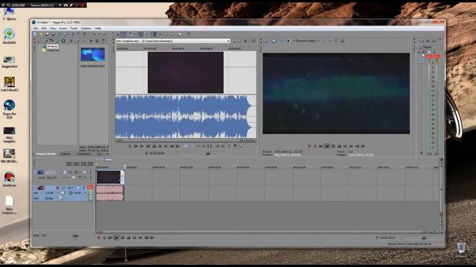
Task: Open the Options menu
Action: (x=86, y=28)
